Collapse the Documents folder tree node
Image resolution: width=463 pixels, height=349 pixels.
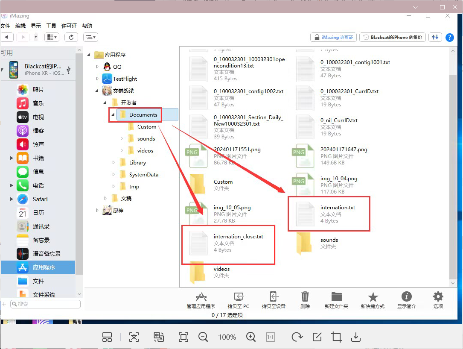(113, 114)
